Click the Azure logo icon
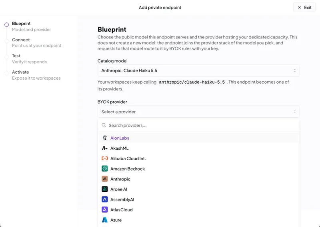 [105, 220]
